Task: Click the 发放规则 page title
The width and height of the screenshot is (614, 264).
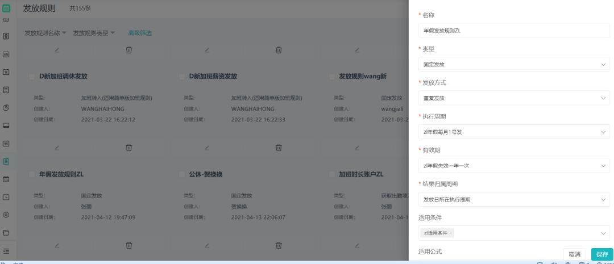Action: coord(39,8)
